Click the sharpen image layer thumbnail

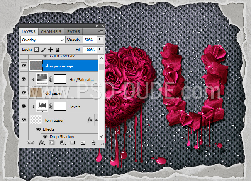click(36, 66)
